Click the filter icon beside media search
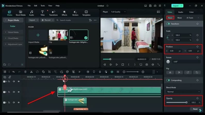Screen dimensions: 205x115 [90, 20]
